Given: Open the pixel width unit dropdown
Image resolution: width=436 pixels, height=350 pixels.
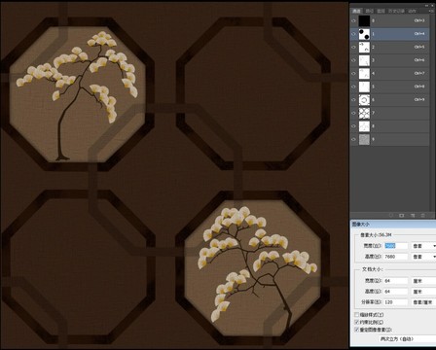Looking at the screenshot, I should point(423,246).
